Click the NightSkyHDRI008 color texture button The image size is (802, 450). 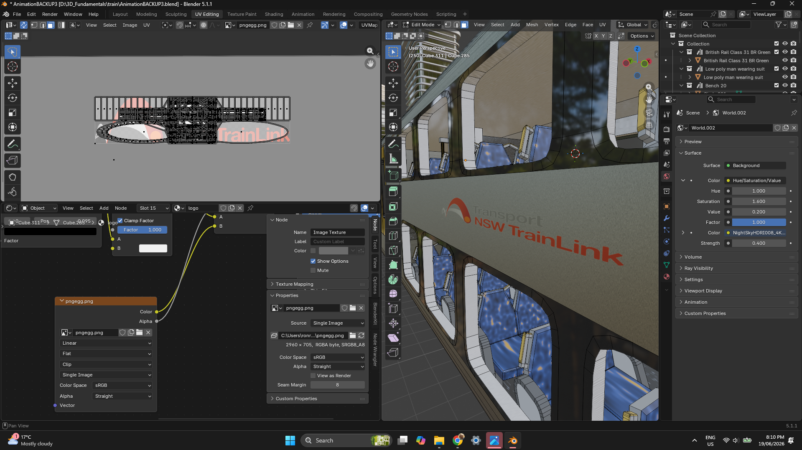pyautogui.click(x=755, y=233)
